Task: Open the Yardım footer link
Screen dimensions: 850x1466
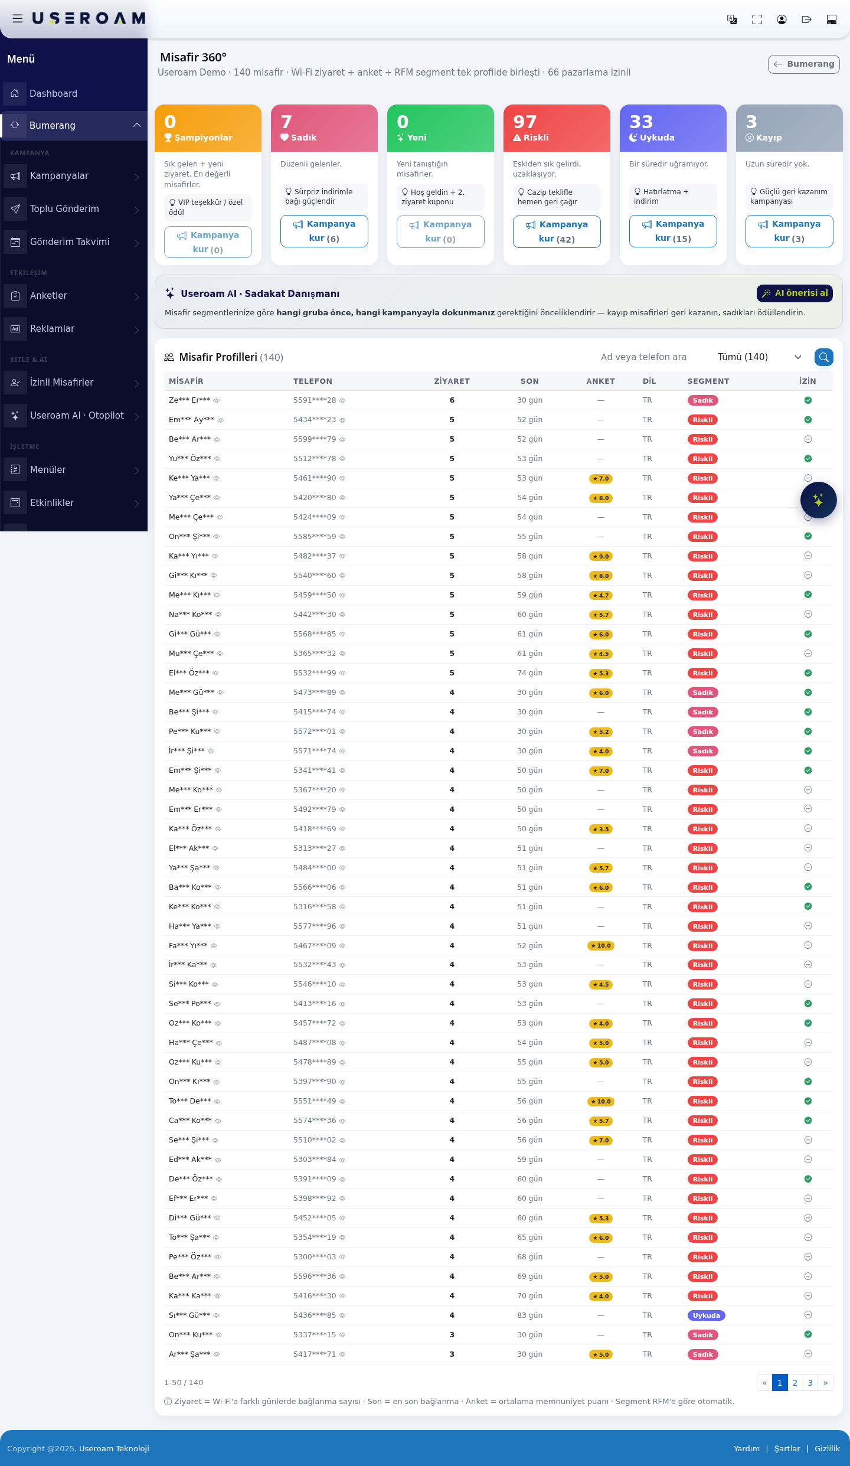Action: (x=747, y=1448)
